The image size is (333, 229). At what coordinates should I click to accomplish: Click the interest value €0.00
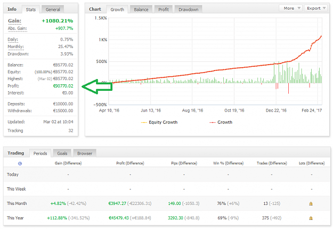(x=68, y=93)
